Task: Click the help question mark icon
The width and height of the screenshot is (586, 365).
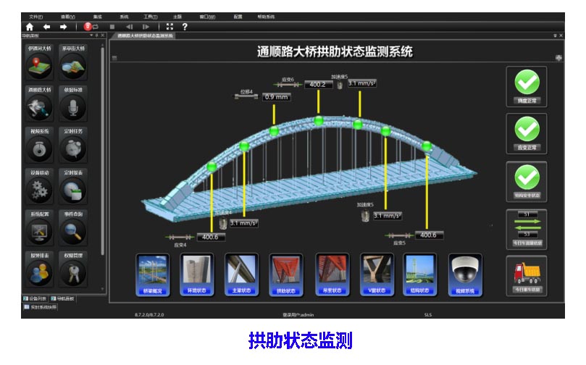Action: [185, 27]
